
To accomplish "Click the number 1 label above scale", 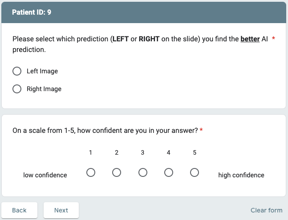I will tap(91, 152).
